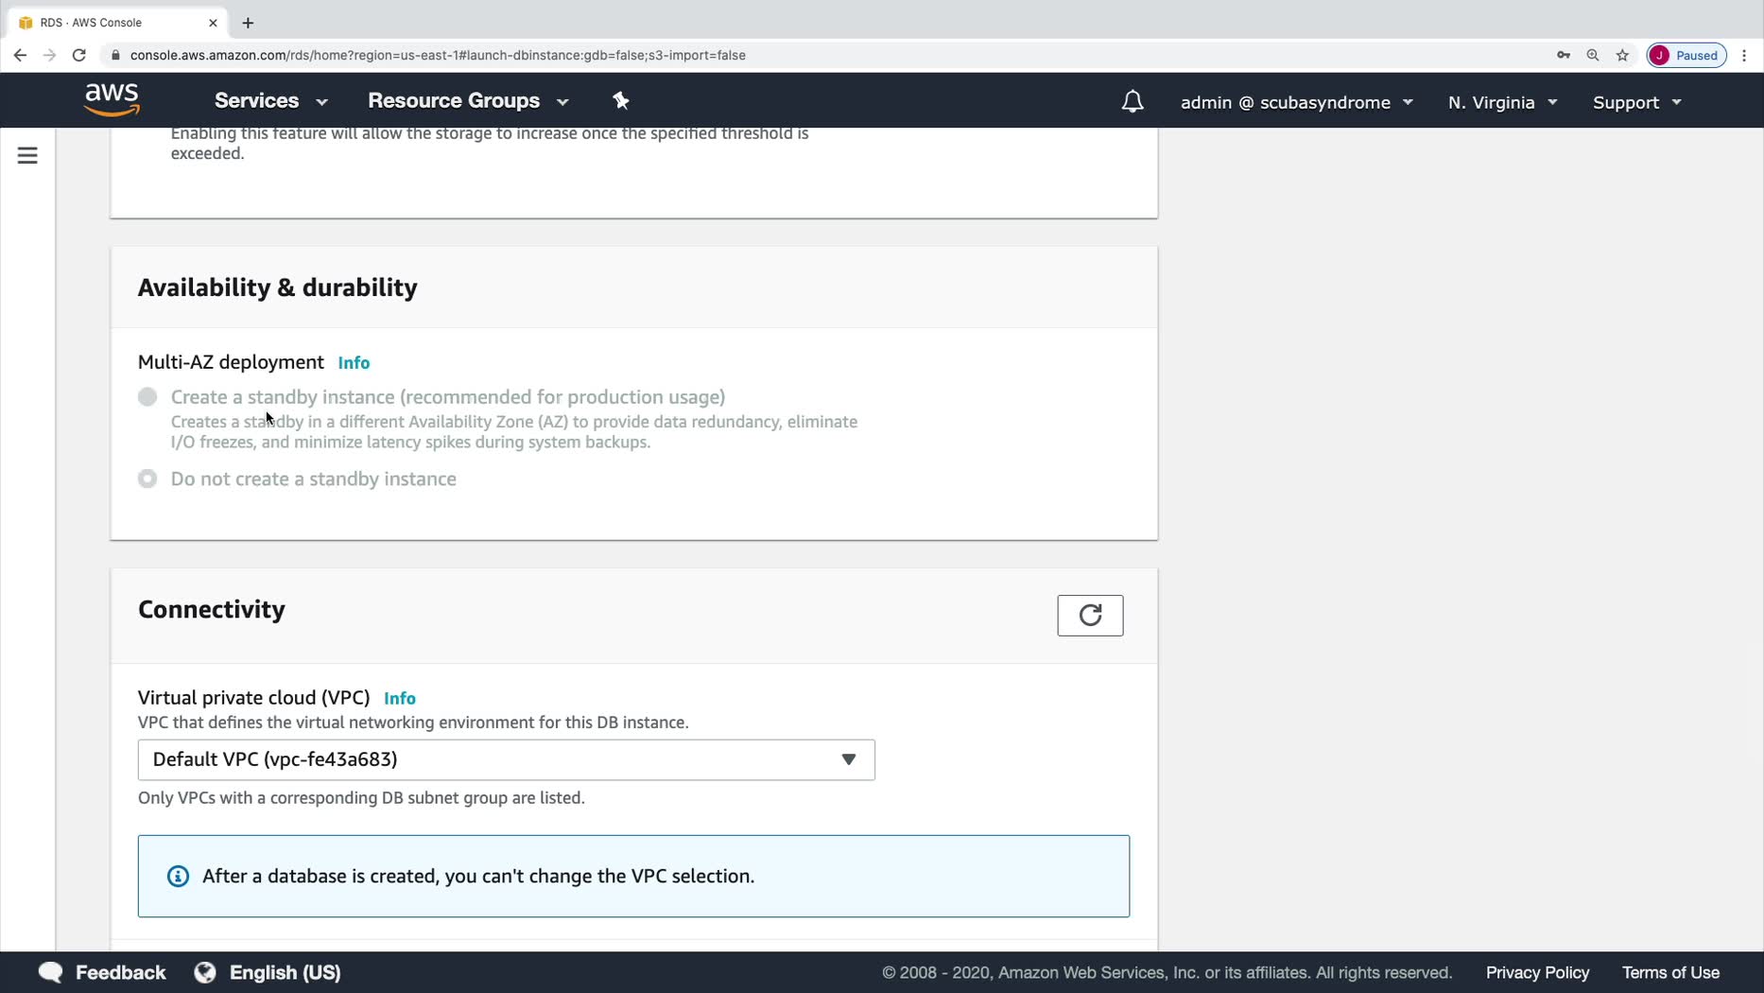Click the site lock icon in address bar
The width and height of the screenshot is (1764, 993).
[115, 55]
